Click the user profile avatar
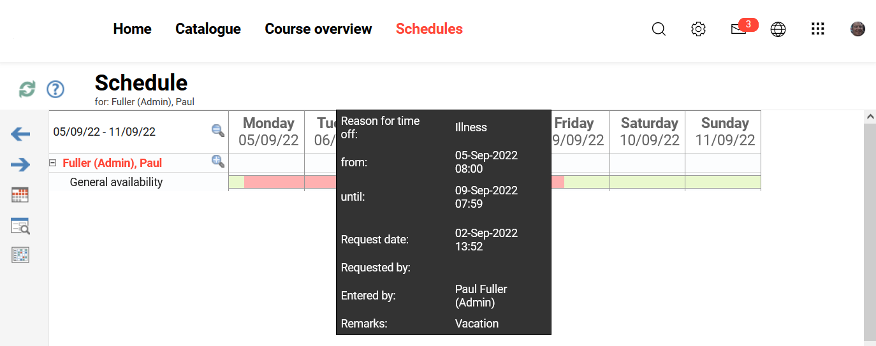This screenshot has width=876, height=346. pos(858,29)
